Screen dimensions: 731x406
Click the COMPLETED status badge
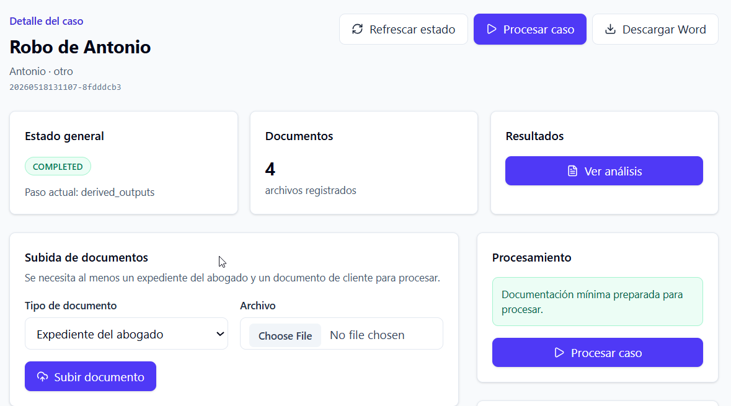(x=58, y=166)
